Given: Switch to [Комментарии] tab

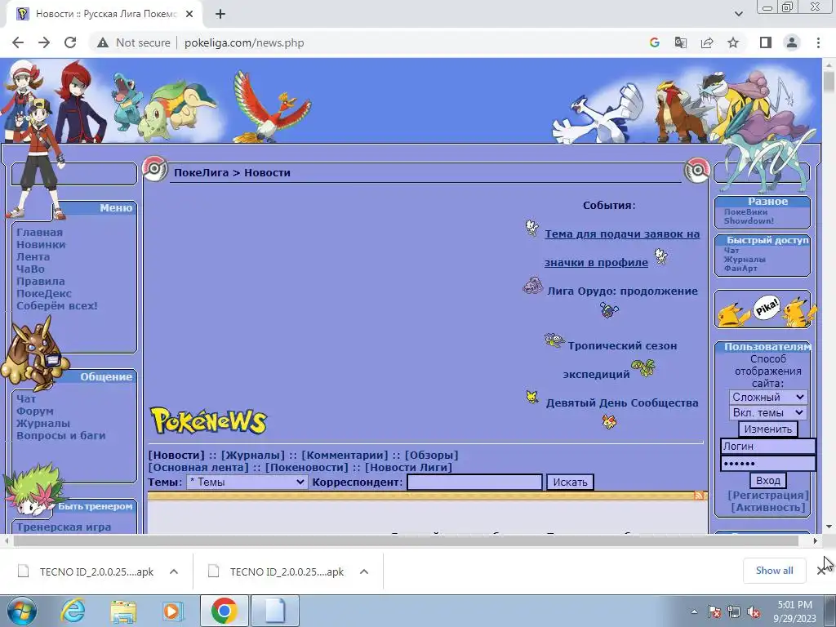Looking at the screenshot, I should (345, 456).
